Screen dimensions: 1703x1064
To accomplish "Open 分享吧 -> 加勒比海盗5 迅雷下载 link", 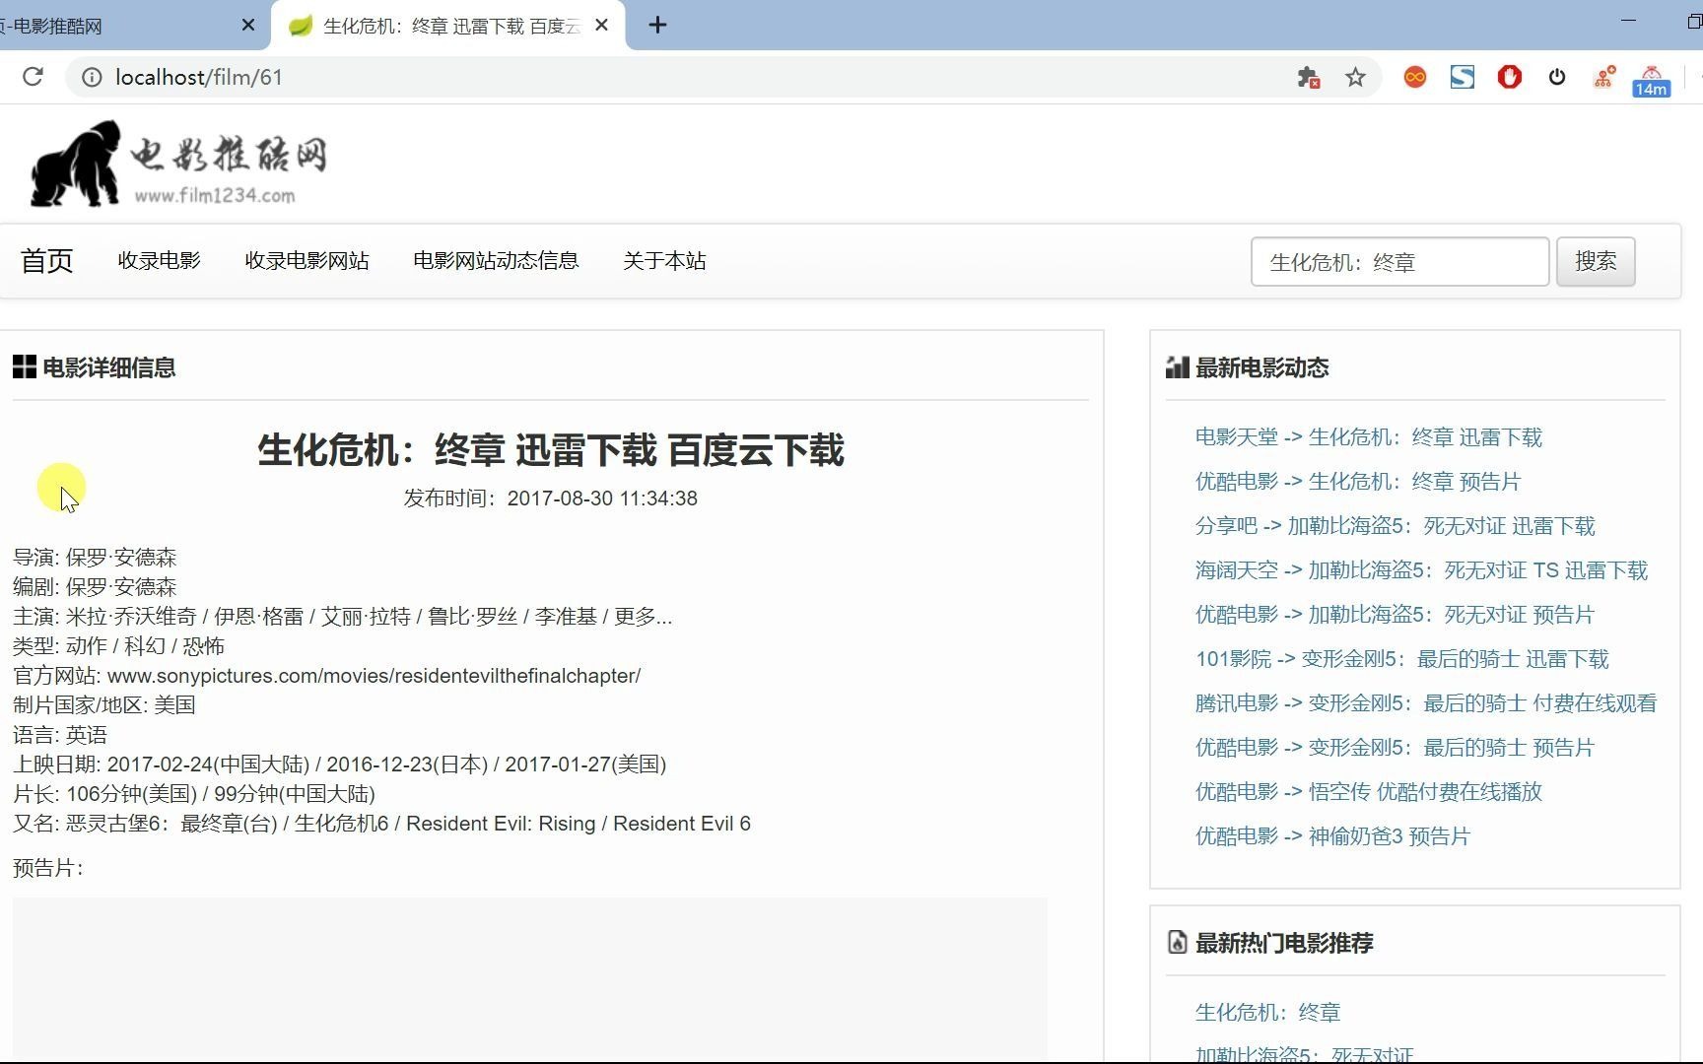I will click(x=1396, y=526).
